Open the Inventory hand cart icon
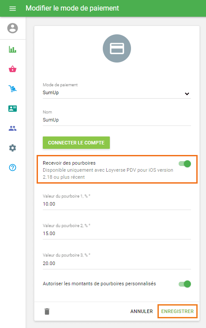The height and width of the screenshot is (328, 206). coord(13,88)
